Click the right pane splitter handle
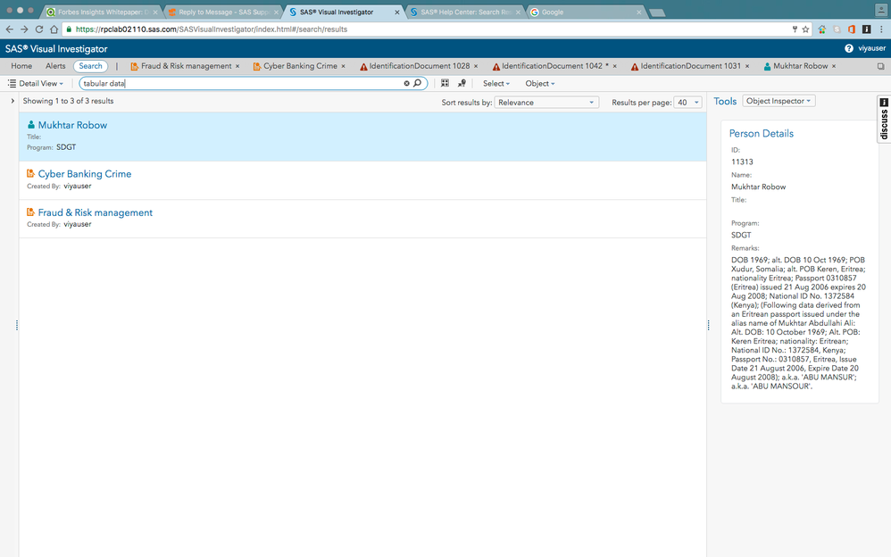This screenshot has height=557, width=891. [708, 325]
